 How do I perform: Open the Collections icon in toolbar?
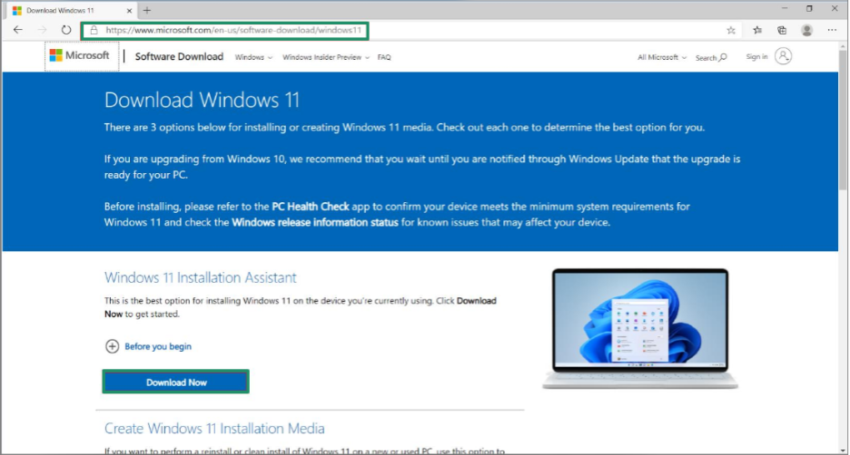(782, 30)
